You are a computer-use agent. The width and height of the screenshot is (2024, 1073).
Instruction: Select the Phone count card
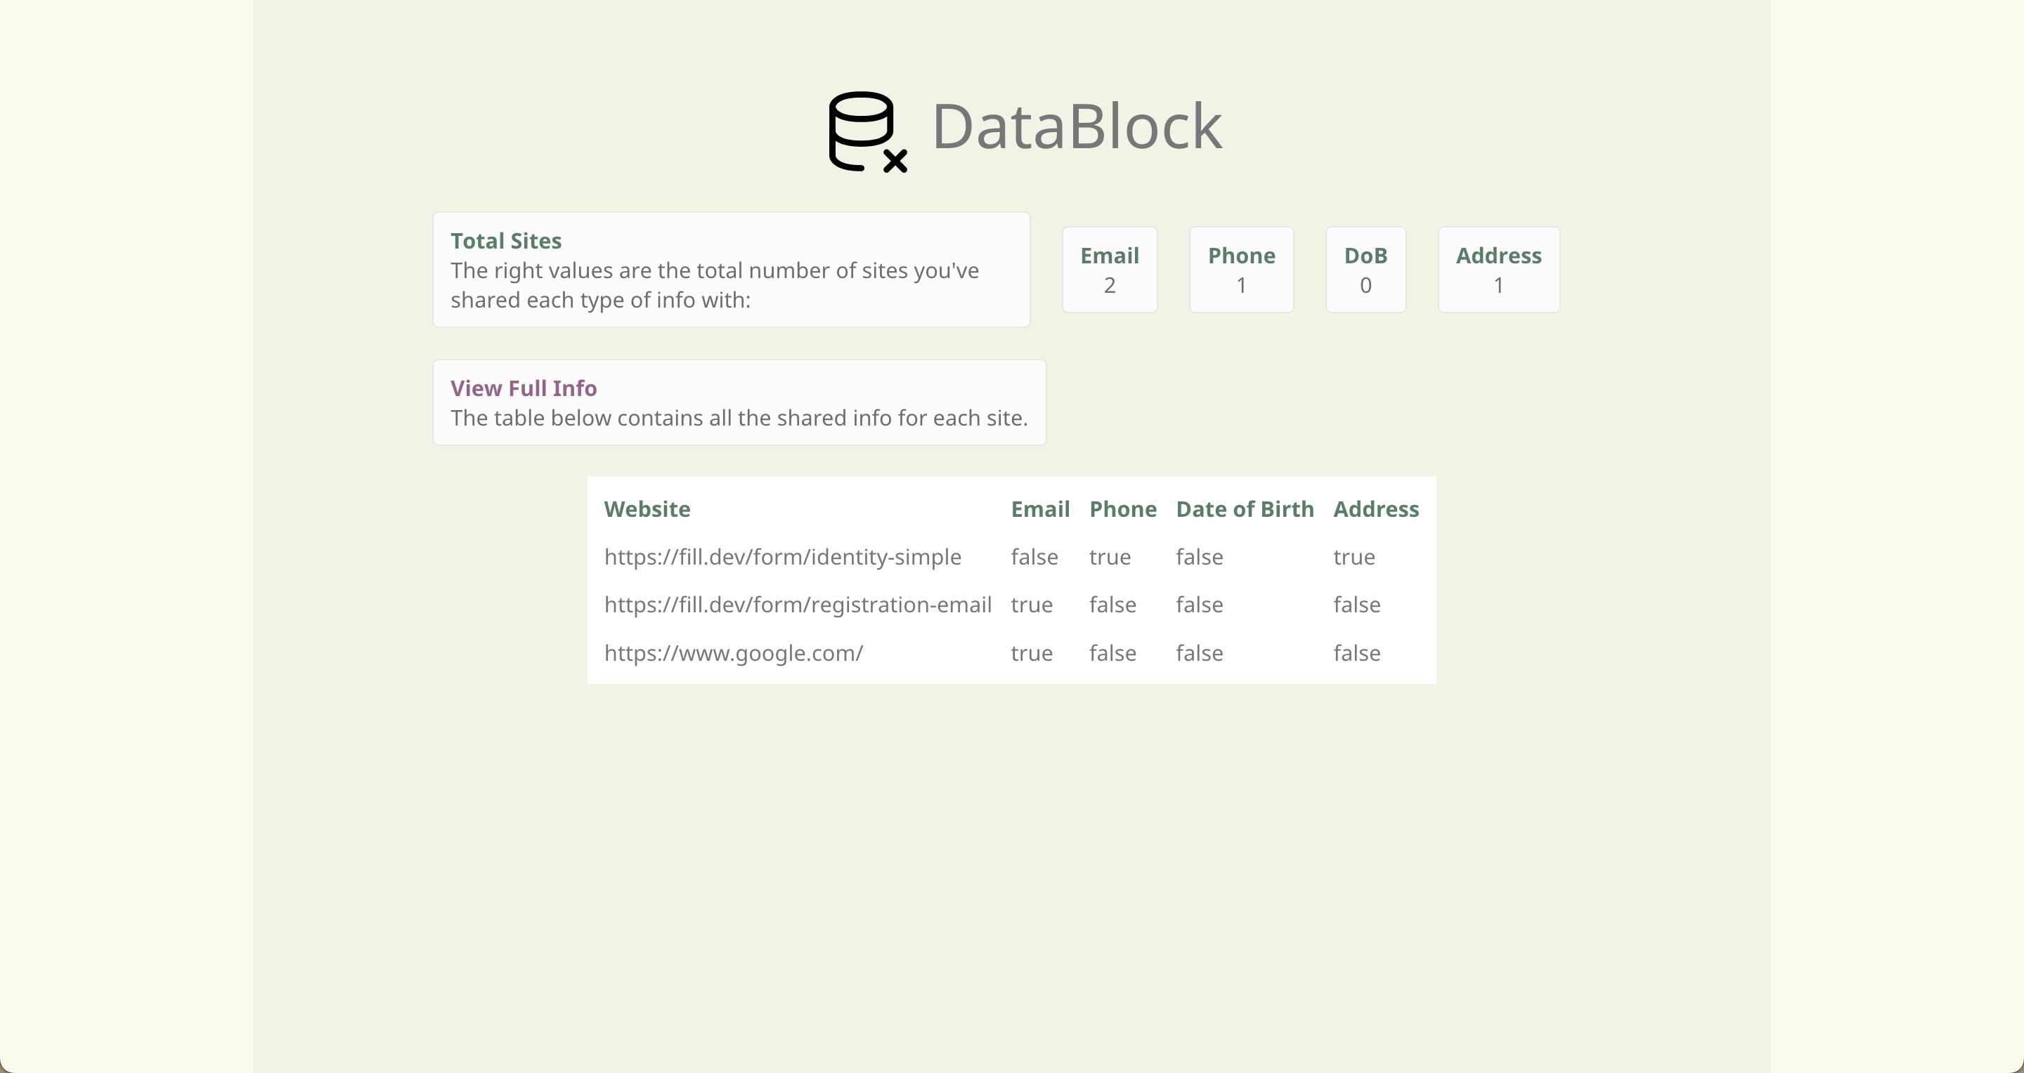[x=1240, y=269]
